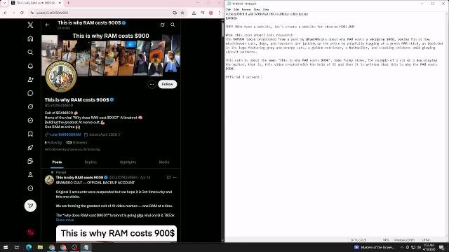Click Chrome profile avatar icon in toolbar
Viewport: 449px width, 252px height.
click(x=211, y=13)
